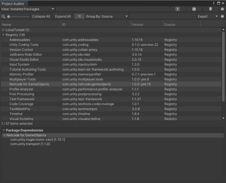Maximize the Project Auditor window
This screenshot has width=226, height=183.
point(218,3)
